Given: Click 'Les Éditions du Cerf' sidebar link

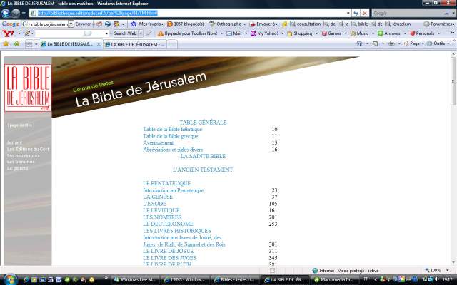Looking at the screenshot, I should (28, 149).
